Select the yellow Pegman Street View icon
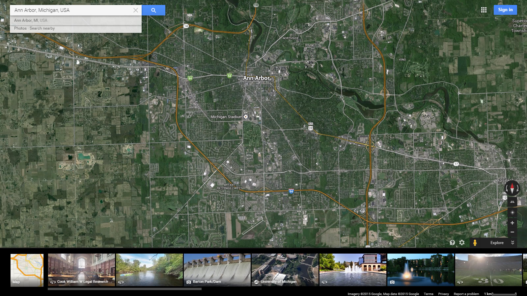 click(475, 243)
